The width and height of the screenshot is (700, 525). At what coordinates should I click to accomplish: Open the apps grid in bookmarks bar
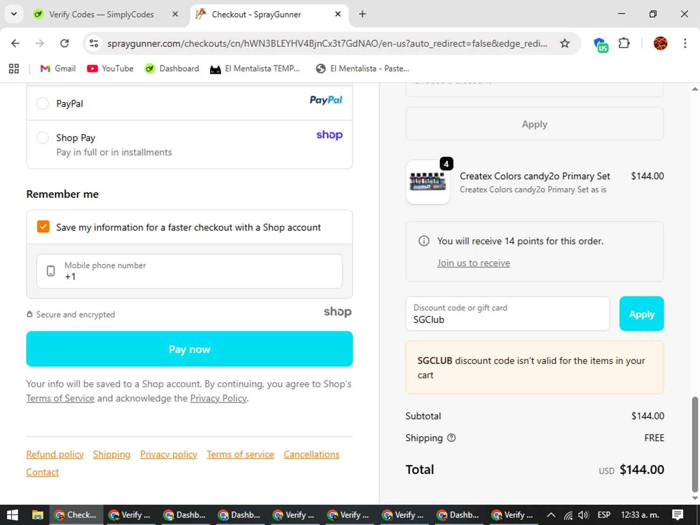tap(14, 69)
